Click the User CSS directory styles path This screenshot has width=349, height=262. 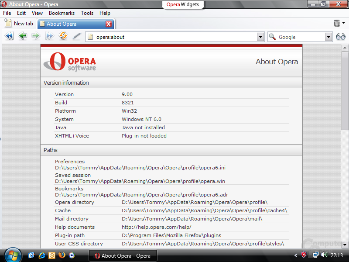203,244
